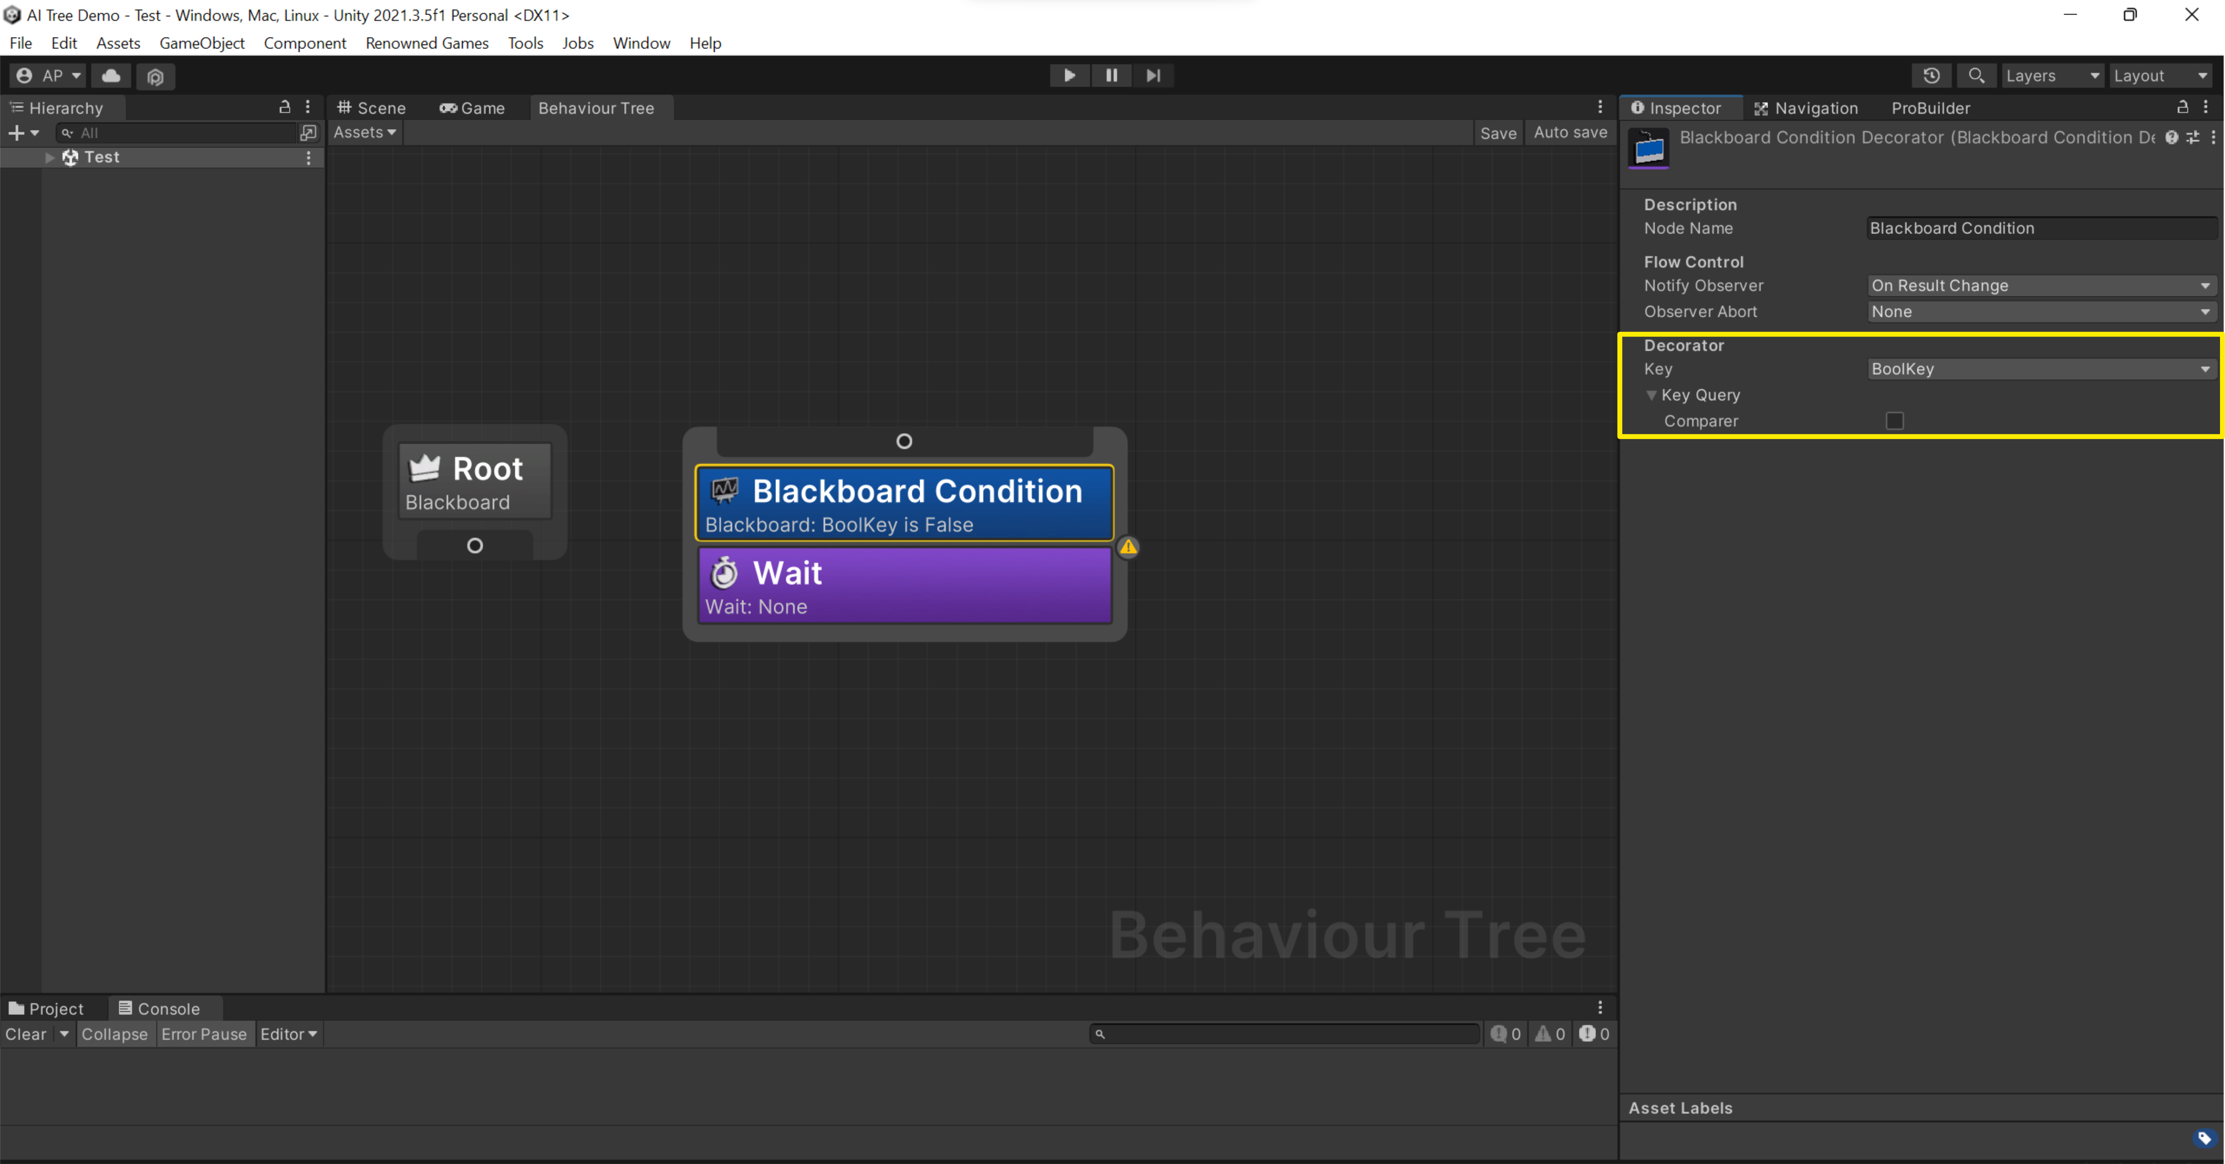Click the Step frame button
The width and height of the screenshot is (2225, 1164).
click(1153, 75)
